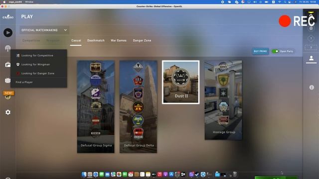319x179 pixels.
Task: Open the Play section via the play icon
Action: 8,32
